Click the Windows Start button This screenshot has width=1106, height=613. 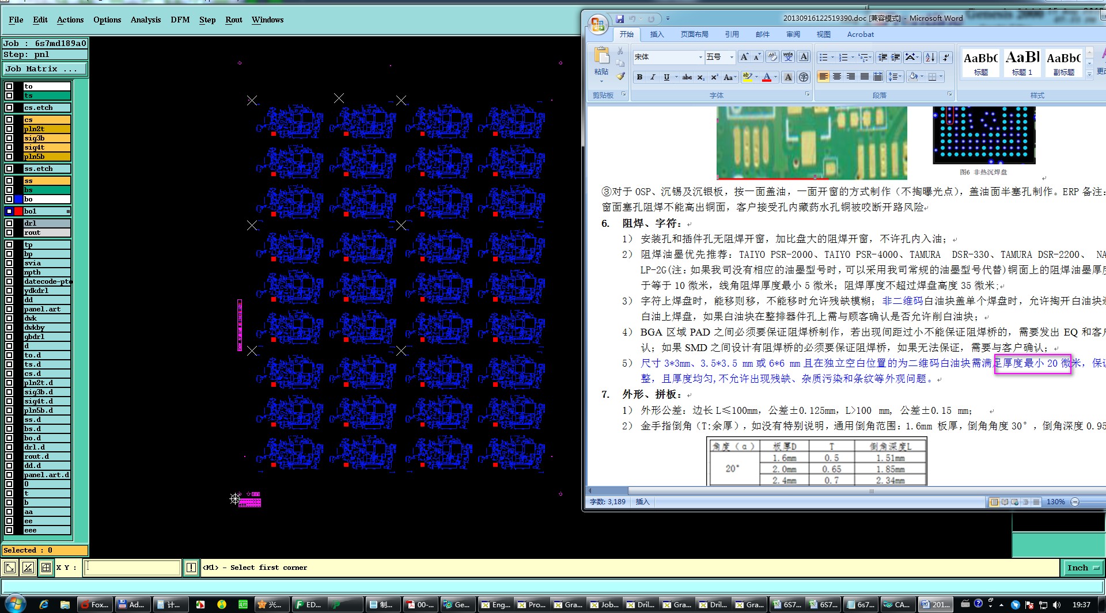(x=16, y=604)
